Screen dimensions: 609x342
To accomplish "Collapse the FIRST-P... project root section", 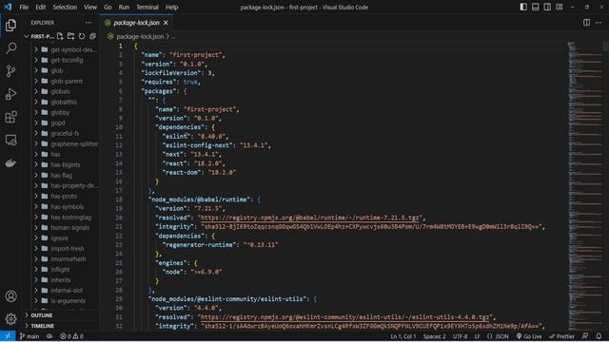I will [x=39, y=36].
